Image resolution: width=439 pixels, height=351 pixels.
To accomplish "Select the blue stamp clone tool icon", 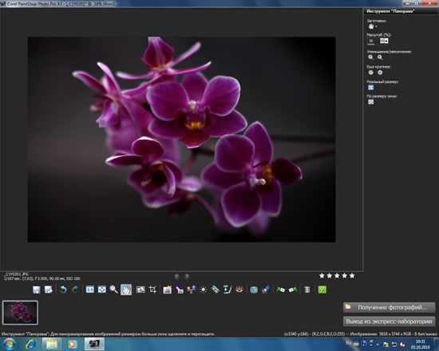I will pos(266,290).
